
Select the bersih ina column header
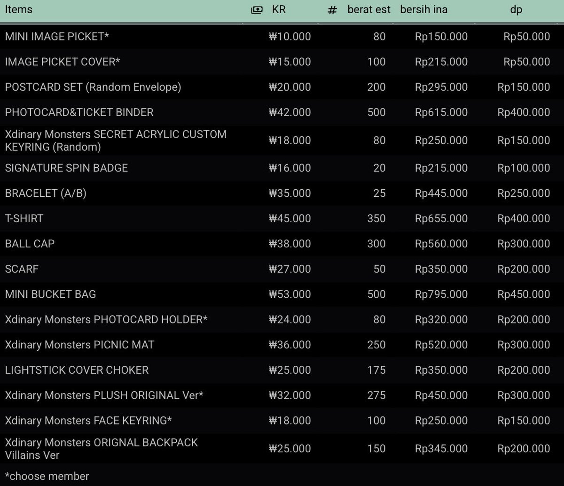tap(424, 9)
